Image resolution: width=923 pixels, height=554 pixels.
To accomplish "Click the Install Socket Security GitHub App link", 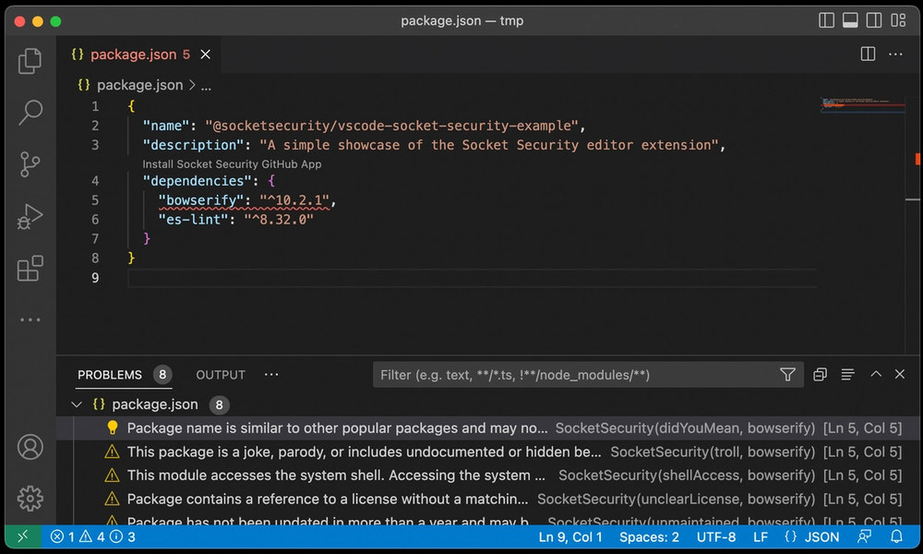I will [x=233, y=163].
